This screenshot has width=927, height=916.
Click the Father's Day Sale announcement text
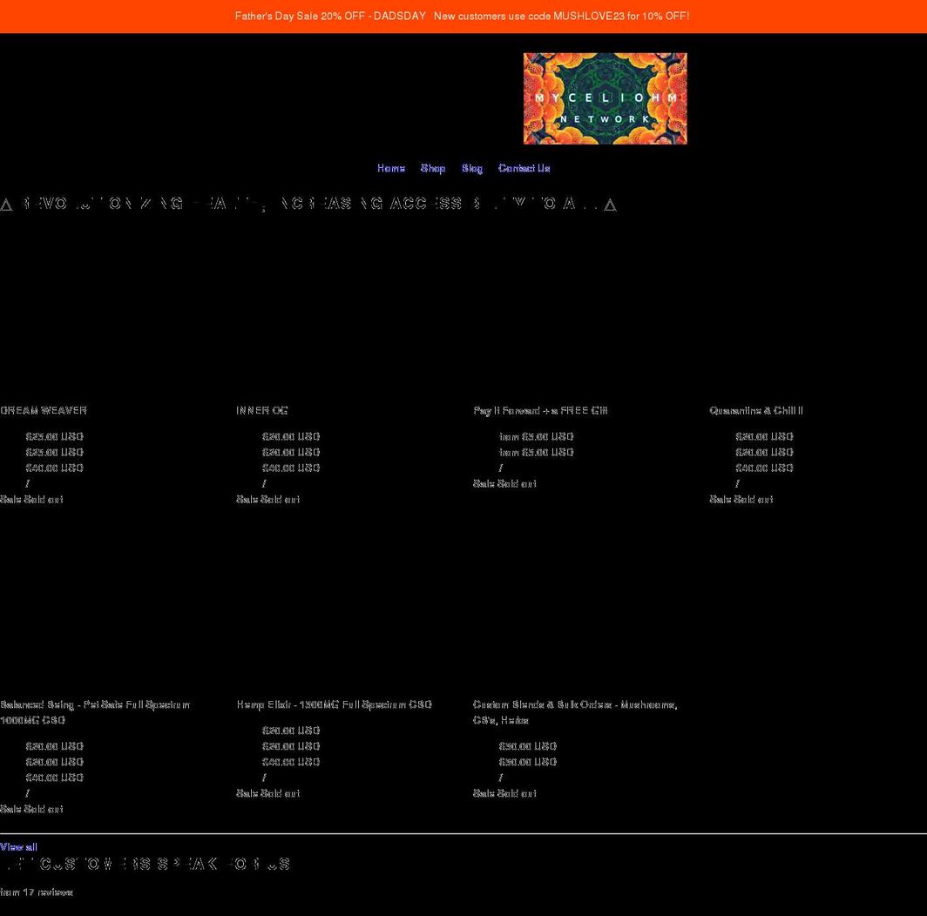point(330,16)
